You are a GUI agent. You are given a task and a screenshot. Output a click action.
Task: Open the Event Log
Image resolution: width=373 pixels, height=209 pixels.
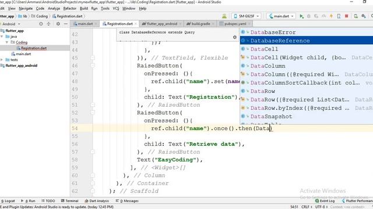tap(325, 201)
